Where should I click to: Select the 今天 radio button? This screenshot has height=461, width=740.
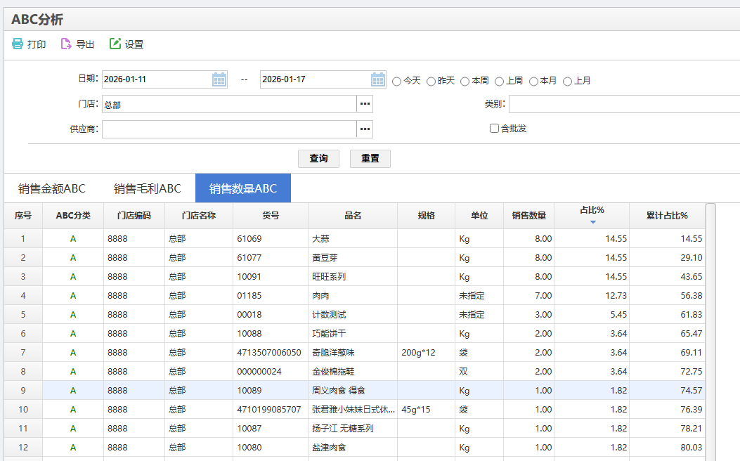tap(397, 81)
